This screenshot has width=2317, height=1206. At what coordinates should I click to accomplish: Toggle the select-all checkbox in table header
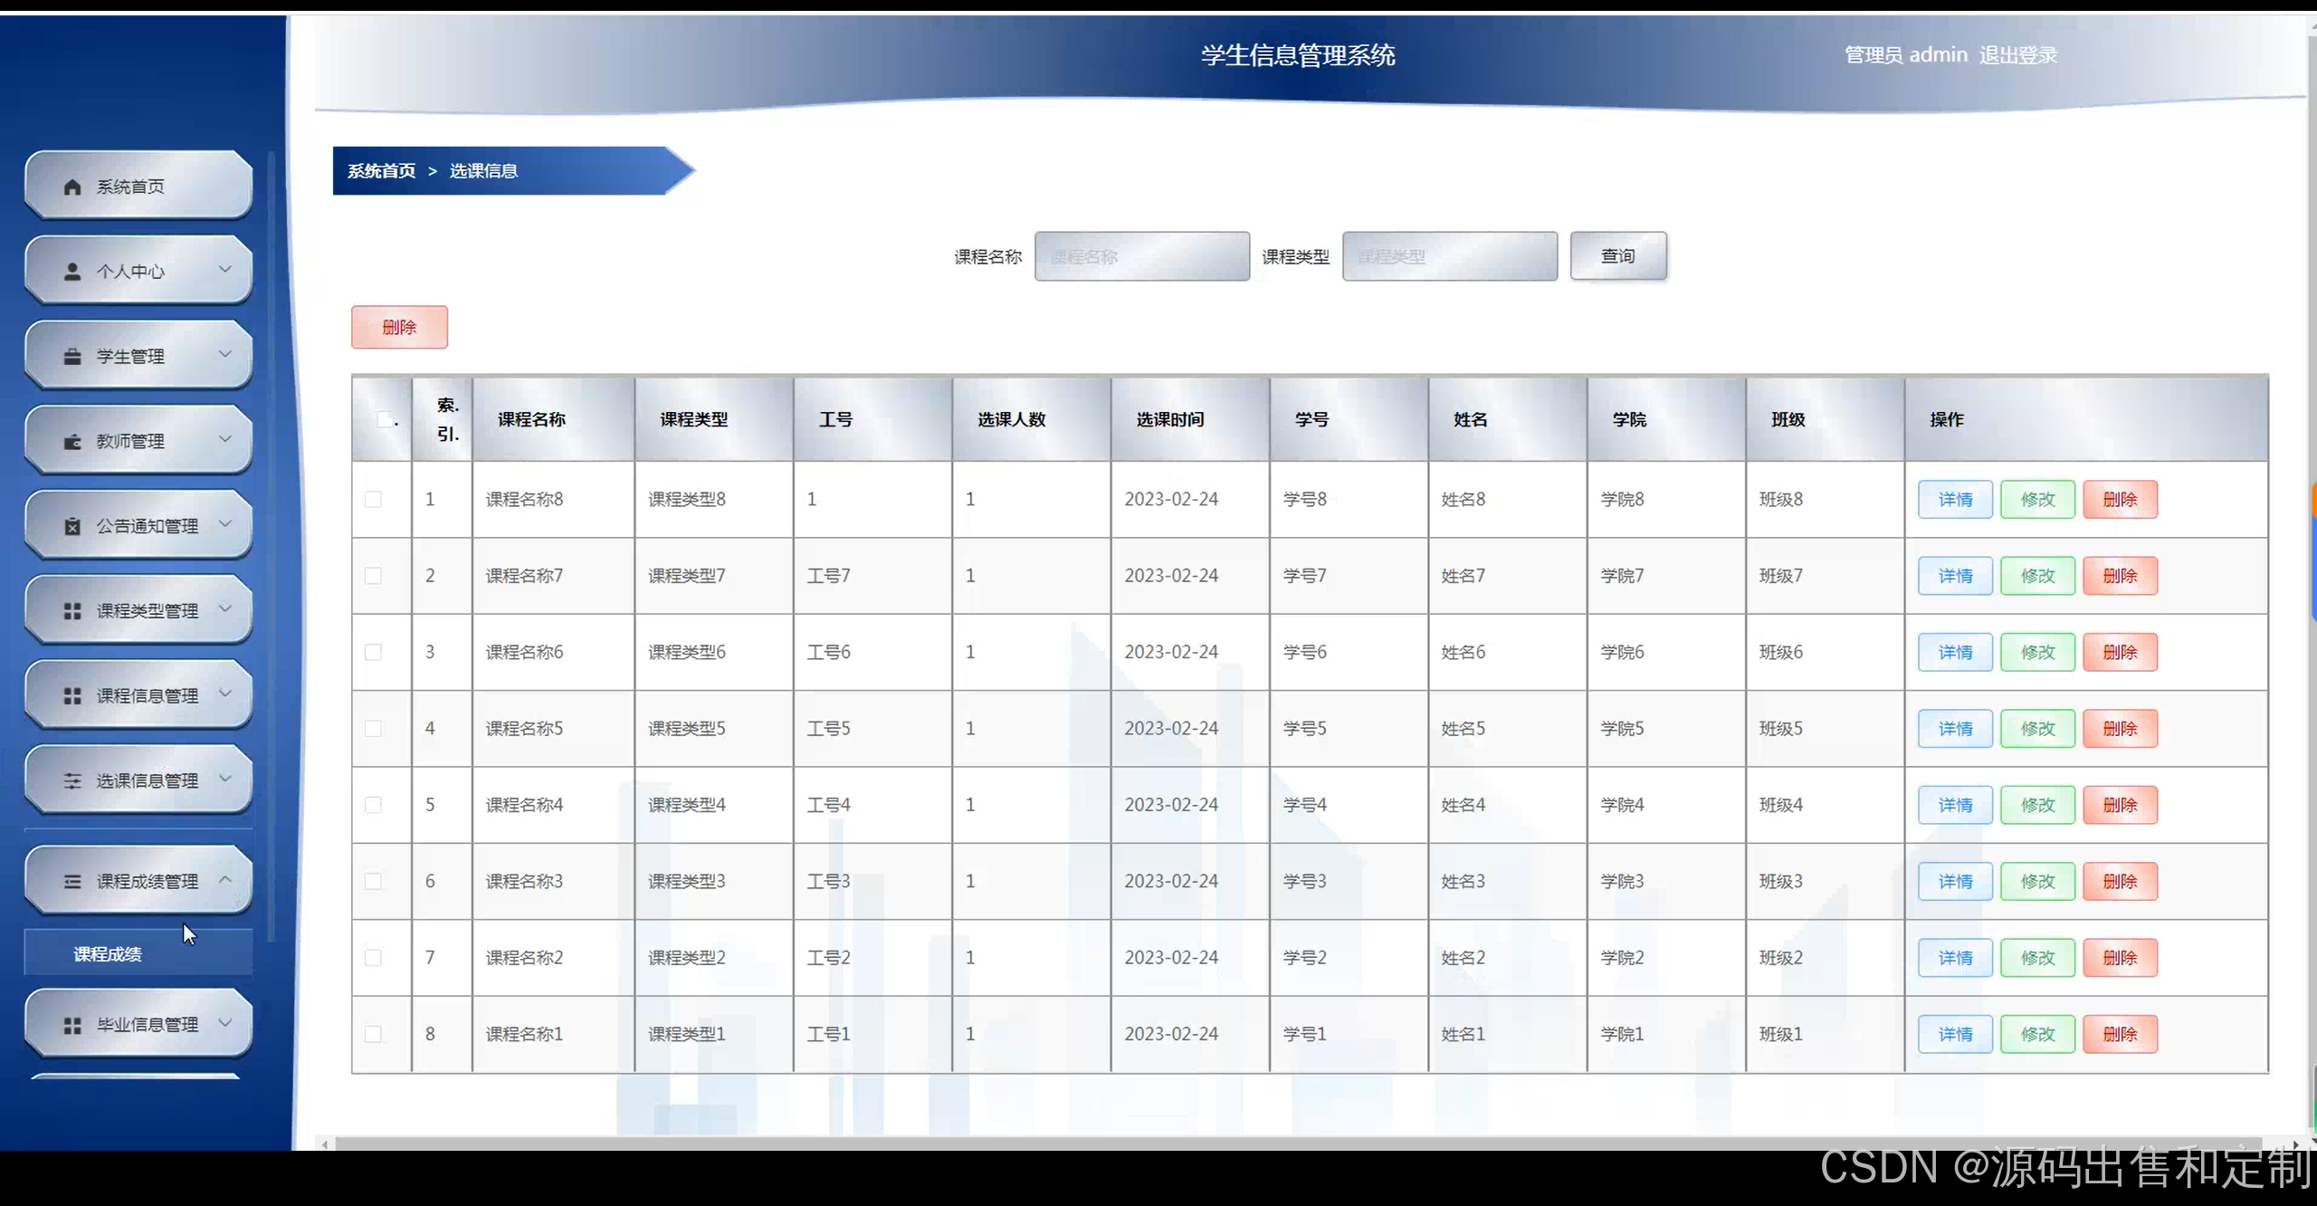(385, 419)
